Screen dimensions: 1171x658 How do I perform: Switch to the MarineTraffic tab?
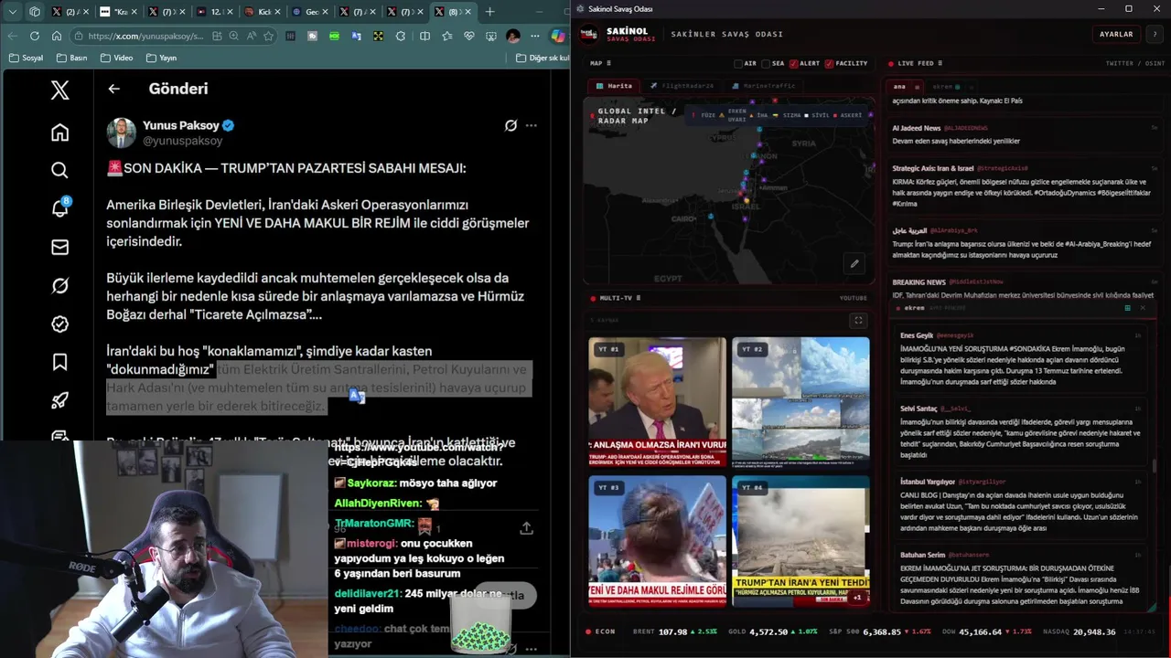pyautogui.click(x=764, y=86)
